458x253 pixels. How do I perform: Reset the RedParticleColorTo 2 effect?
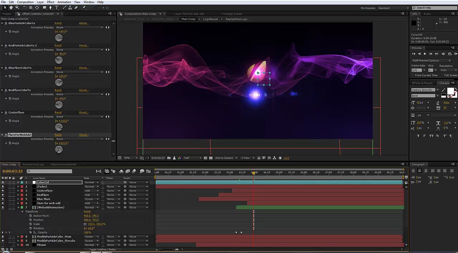(58, 46)
